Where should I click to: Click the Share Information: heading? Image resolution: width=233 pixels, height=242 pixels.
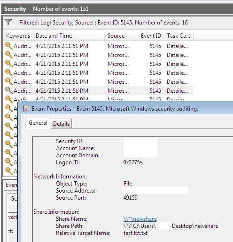(56, 212)
